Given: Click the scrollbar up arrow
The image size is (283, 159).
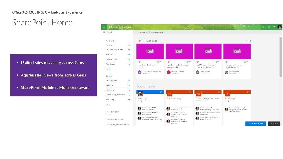Looking at the screenshot, I should tap(281, 36).
